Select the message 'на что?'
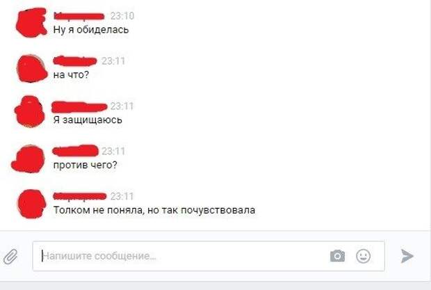431x290 pixels. (71, 74)
